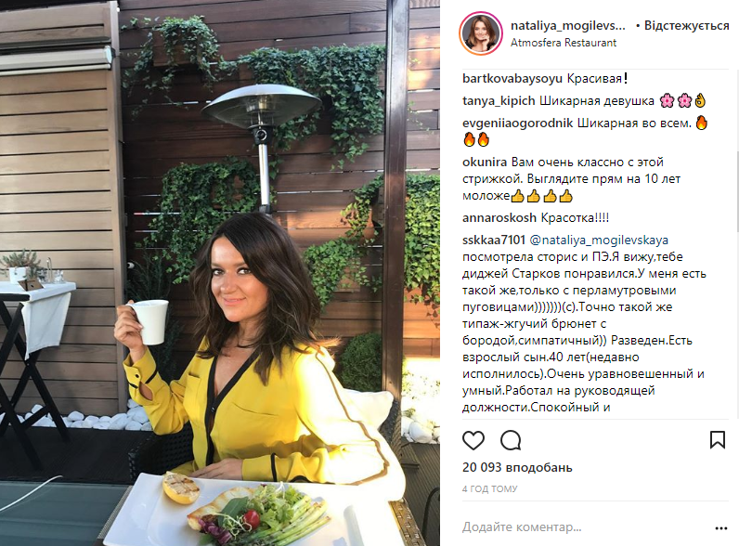This screenshot has height=546, width=739.
Task: Open bartkovabaysoyu commenter profile
Action: tap(512, 79)
